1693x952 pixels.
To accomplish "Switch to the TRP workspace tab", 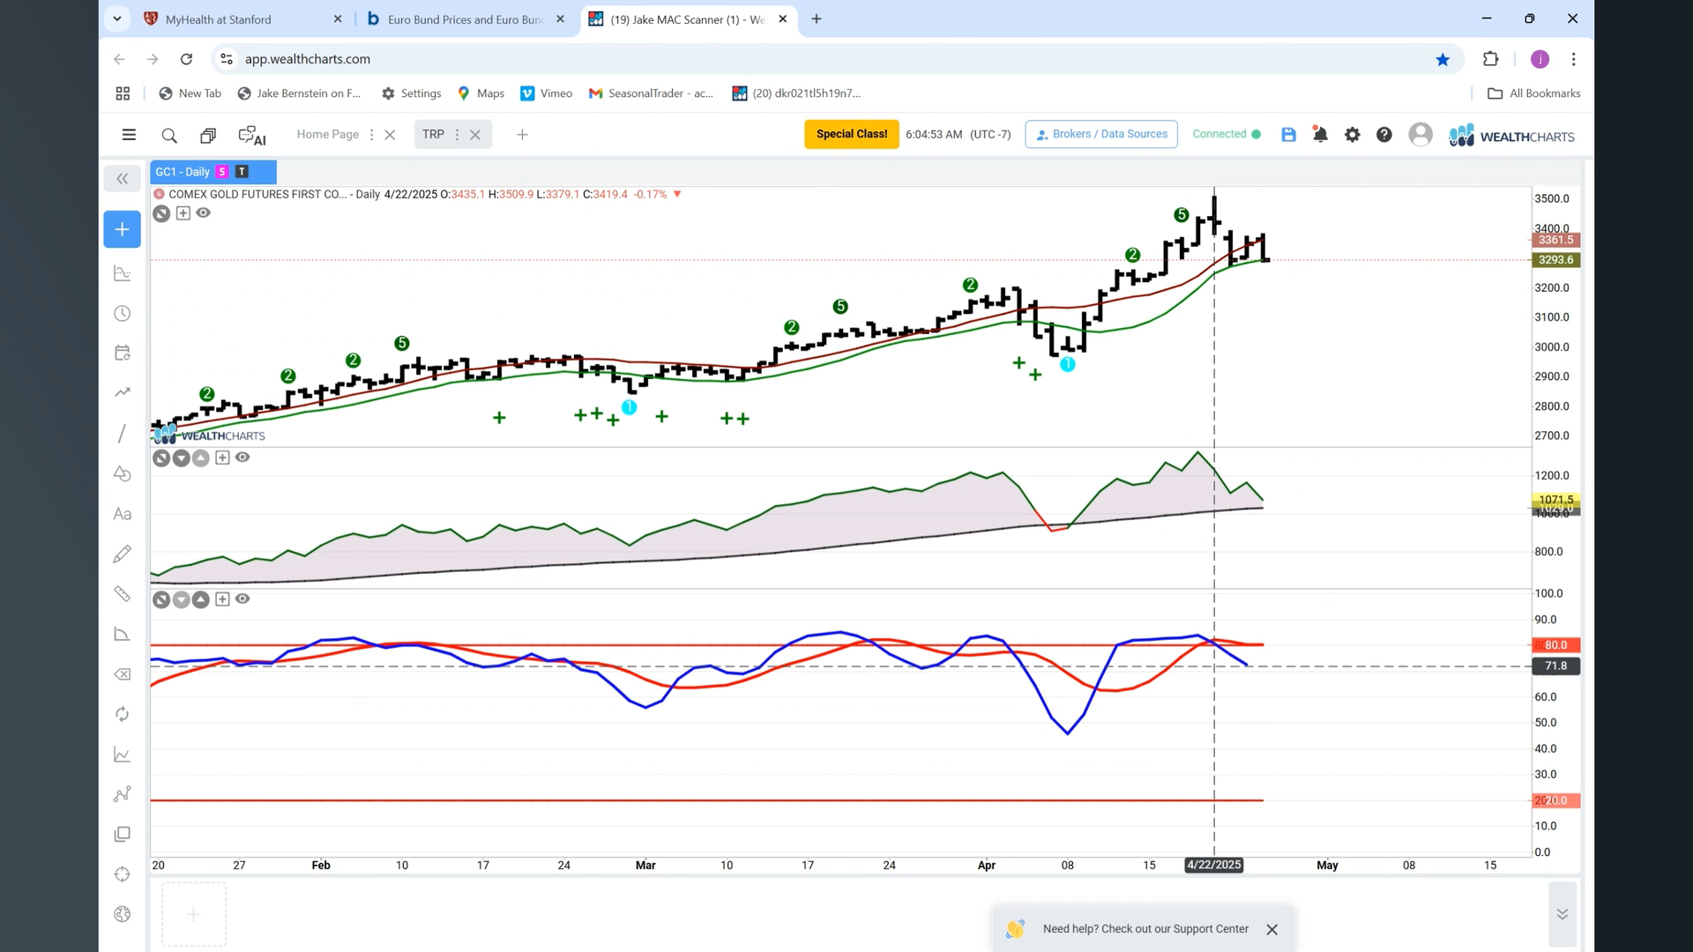I will click(x=433, y=135).
